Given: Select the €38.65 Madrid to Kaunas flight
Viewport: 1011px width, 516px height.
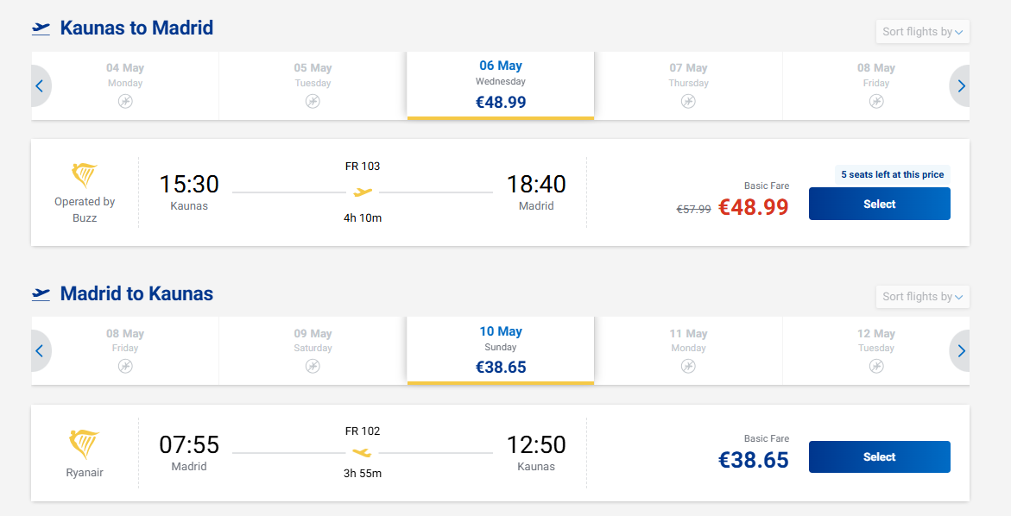Looking at the screenshot, I should 879,457.
